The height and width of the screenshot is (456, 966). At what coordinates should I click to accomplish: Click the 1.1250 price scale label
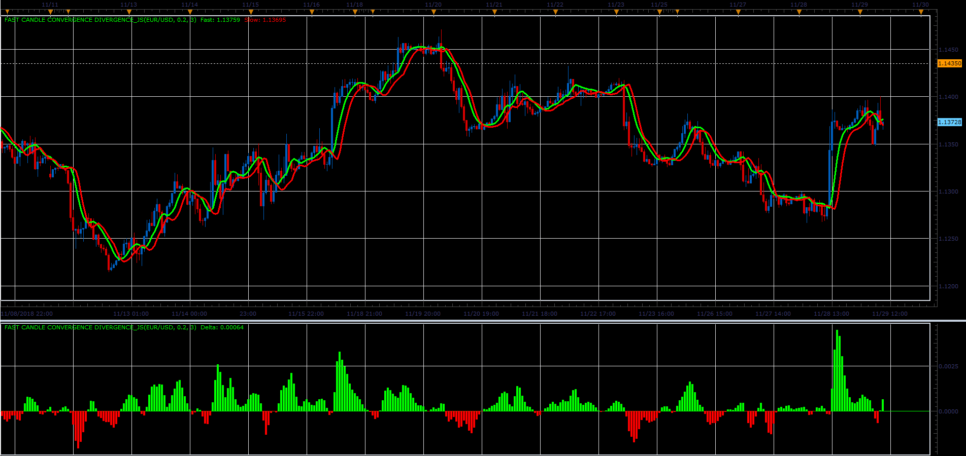pos(948,239)
